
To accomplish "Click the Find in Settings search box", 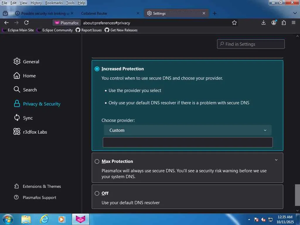I will click(251, 44).
